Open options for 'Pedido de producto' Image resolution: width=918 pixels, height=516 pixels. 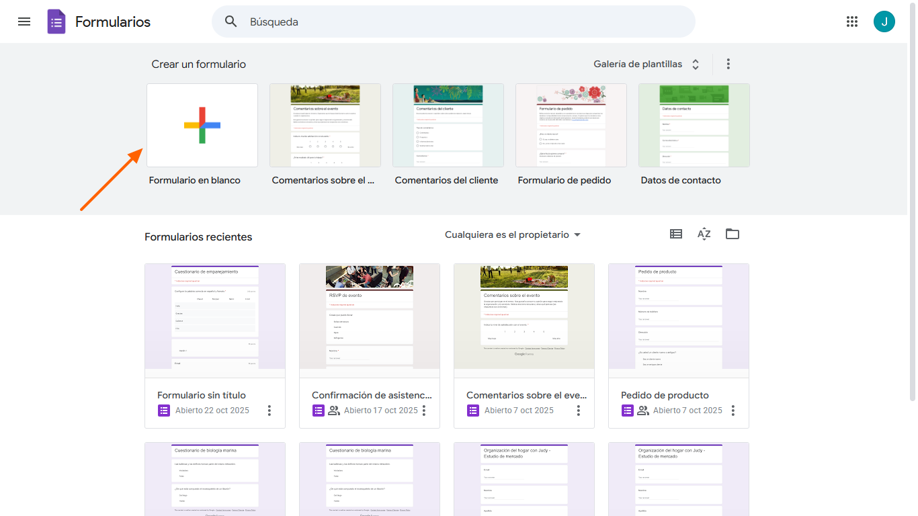733,410
